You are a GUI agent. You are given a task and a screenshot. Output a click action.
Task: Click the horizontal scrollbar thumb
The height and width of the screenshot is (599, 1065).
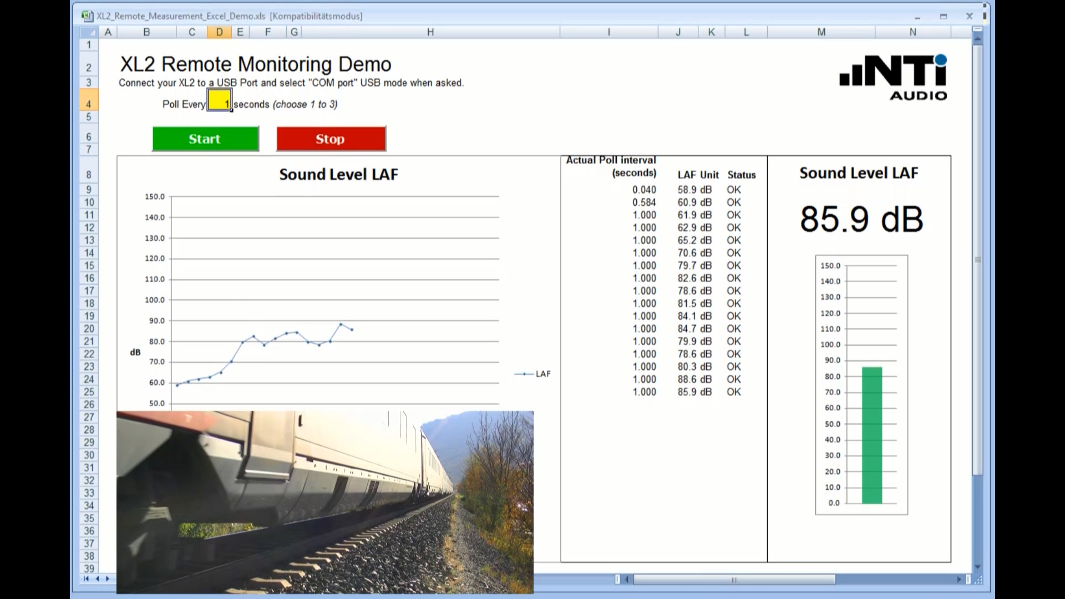point(734,580)
